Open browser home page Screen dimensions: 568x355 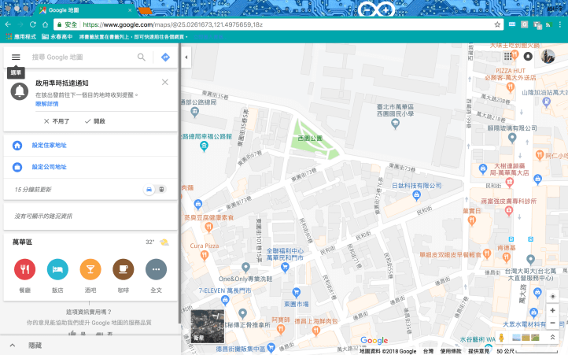pyautogui.click(x=46, y=24)
